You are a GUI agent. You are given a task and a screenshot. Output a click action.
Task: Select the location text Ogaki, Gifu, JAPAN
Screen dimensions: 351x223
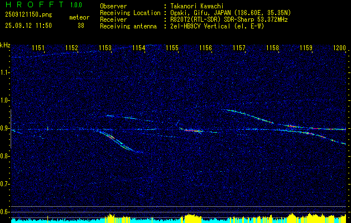click(x=199, y=13)
